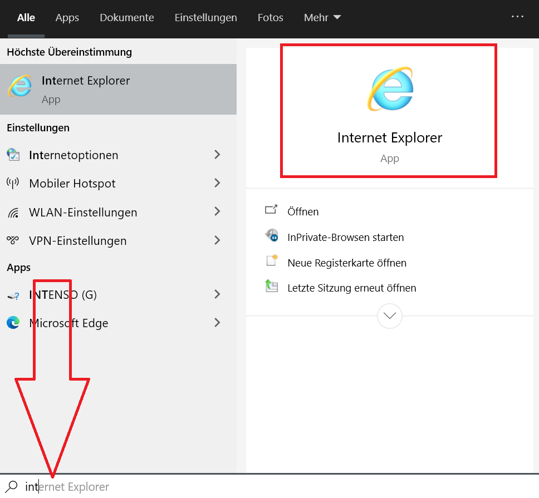Expand the WLAN-Einstellungen chevron
Screen dimensions: 539x498
(217, 211)
